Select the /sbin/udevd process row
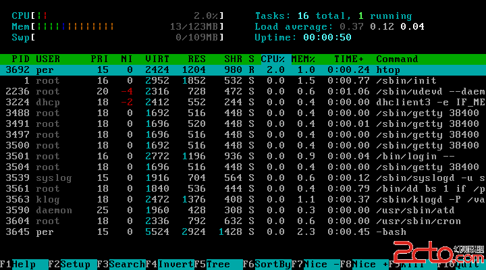This screenshot has height=270, width=486. (243, 91)
